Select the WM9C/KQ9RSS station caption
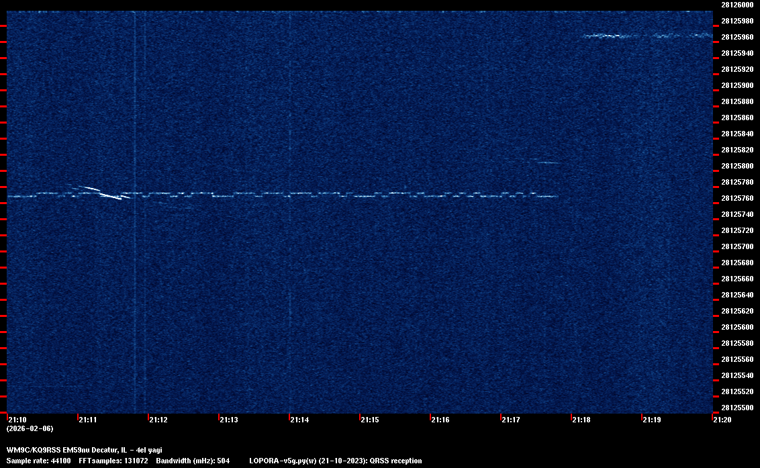 [84, 450]
